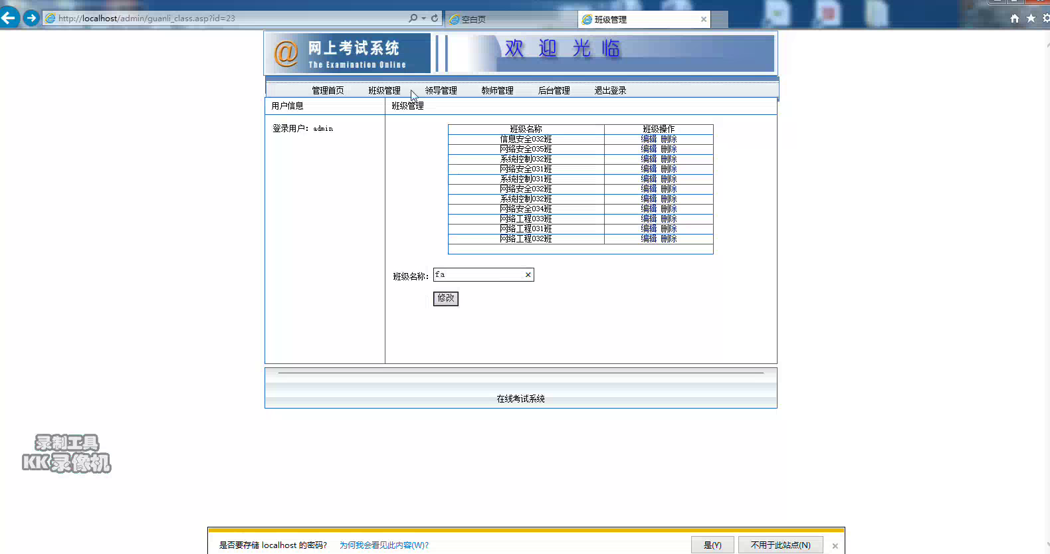
Task: Click 删除 for 网络工程032班
Action: (669, 238)
